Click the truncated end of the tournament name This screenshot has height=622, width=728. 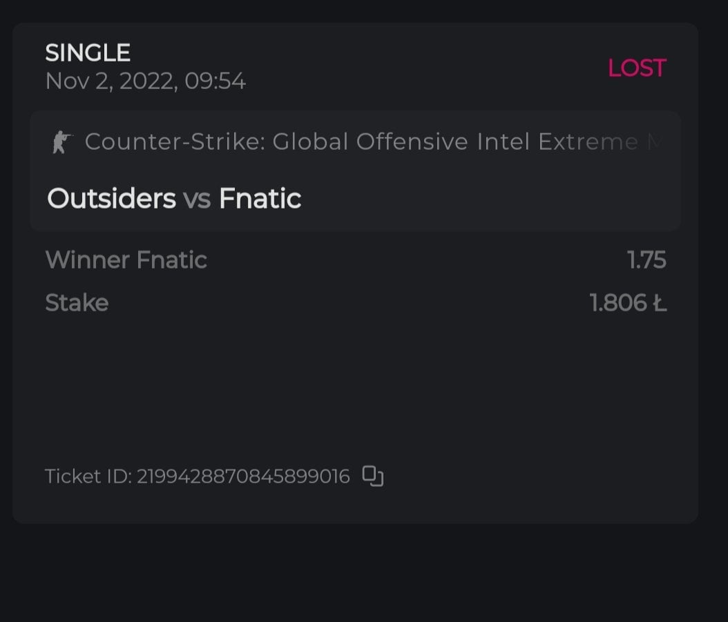[646, 142]
